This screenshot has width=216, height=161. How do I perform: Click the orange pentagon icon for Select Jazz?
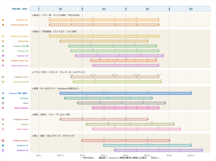3,61
